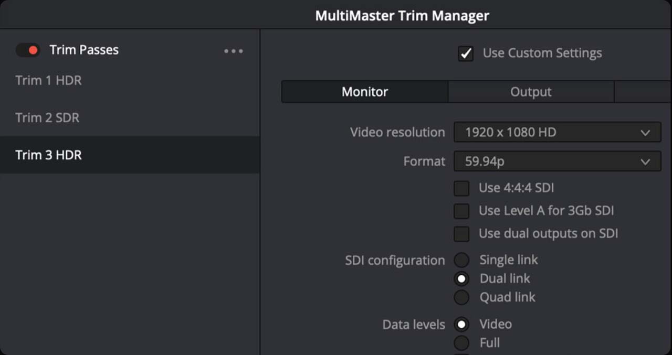Choose Single link SDI configuration
Image resolution: width=672 pixels, height=355 pixels.
(461, 260)
